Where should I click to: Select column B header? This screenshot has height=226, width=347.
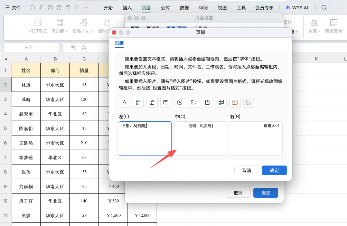[x=55, y=59]
